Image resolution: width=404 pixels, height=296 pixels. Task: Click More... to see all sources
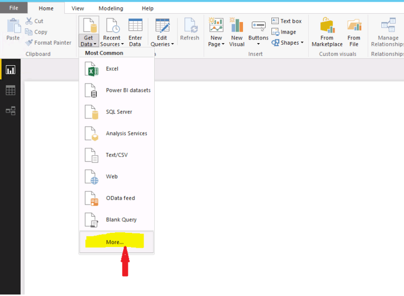click(116, 242)
